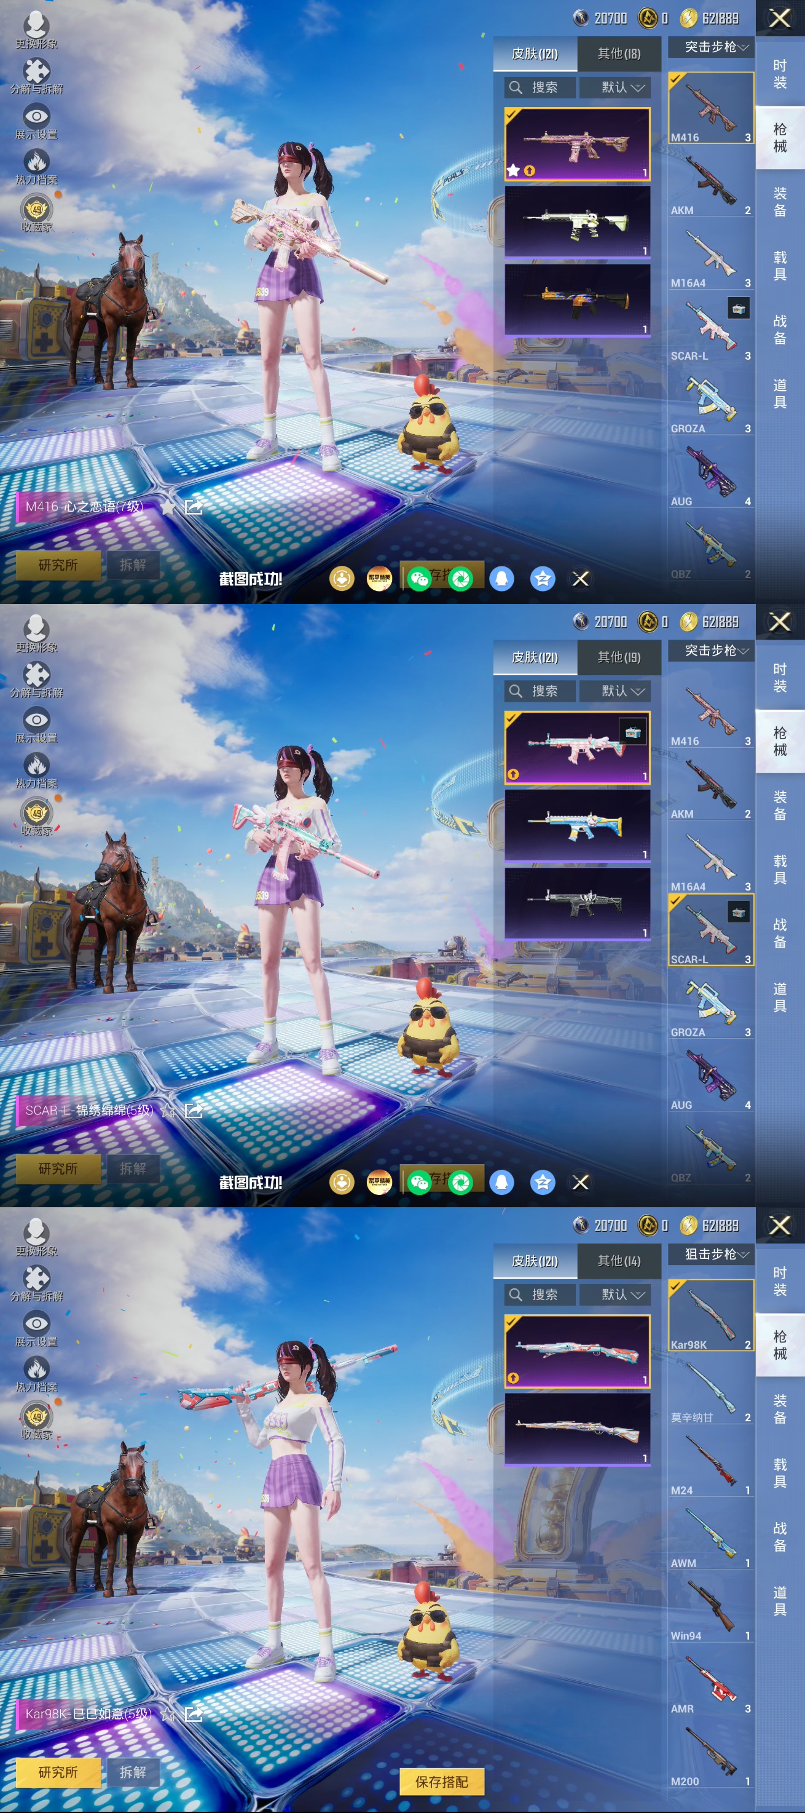Select GROZA on the SCAR-L 锦绣绵绵 screen
Image resolution: width=805 pixels, height=1813 pixels.
click(711, 1004)
